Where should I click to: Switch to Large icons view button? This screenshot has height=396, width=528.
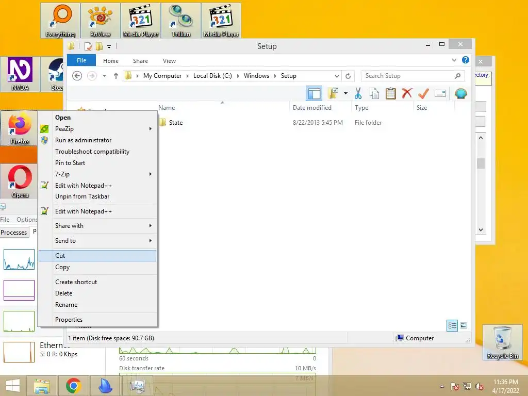click(x=464, y=325)
